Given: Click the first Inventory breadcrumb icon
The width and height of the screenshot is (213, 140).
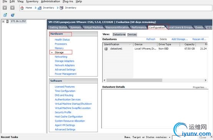Looking at the screenshot, I should click(x=39, y=8).
